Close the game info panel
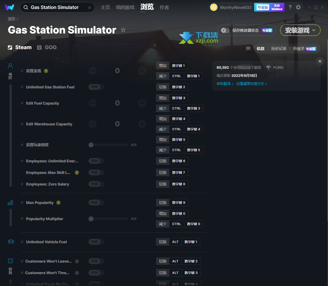This screenshot has height=286, width=328. [320, 61]
